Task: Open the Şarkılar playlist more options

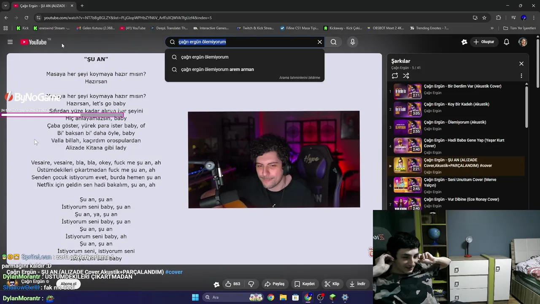Action: point(521,76)
